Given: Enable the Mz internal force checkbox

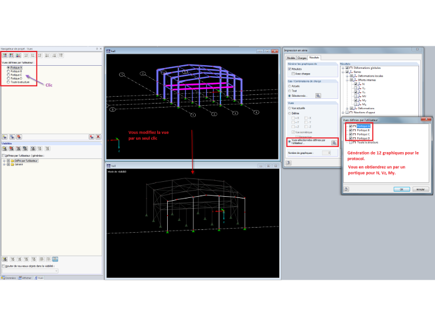Looking at the screenshot, I should pos(355,104).
